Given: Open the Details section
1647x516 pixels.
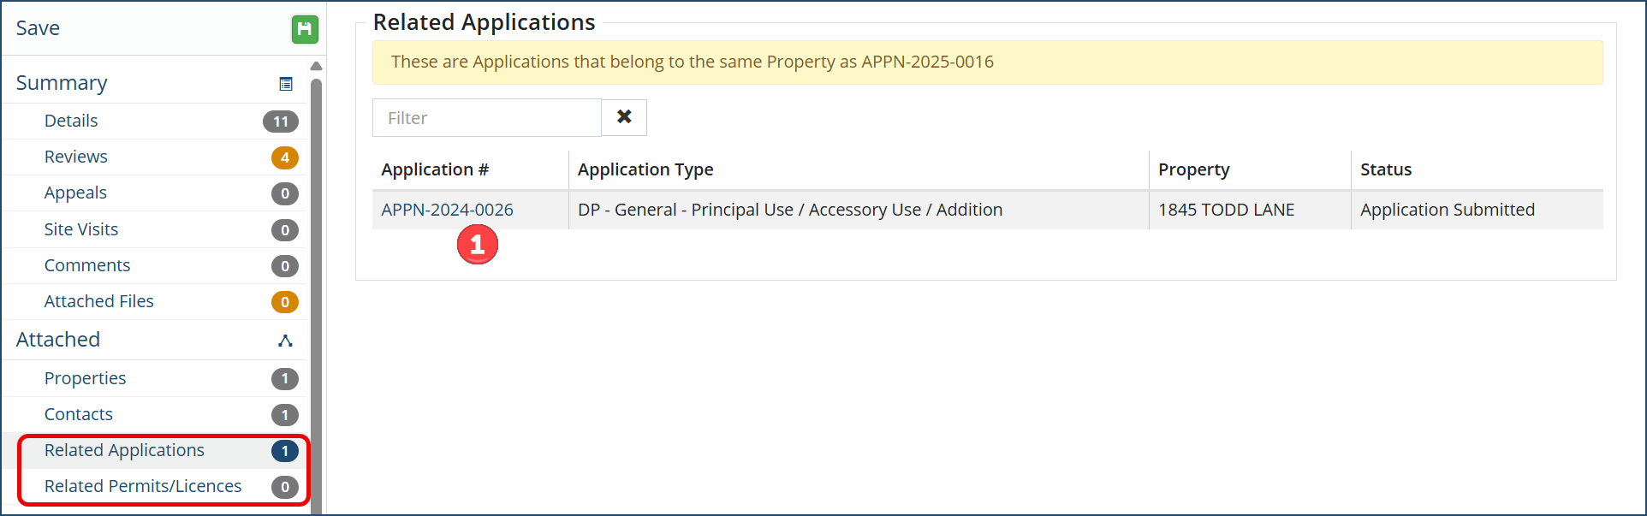Looking at the screenshot, I should 71,121.
